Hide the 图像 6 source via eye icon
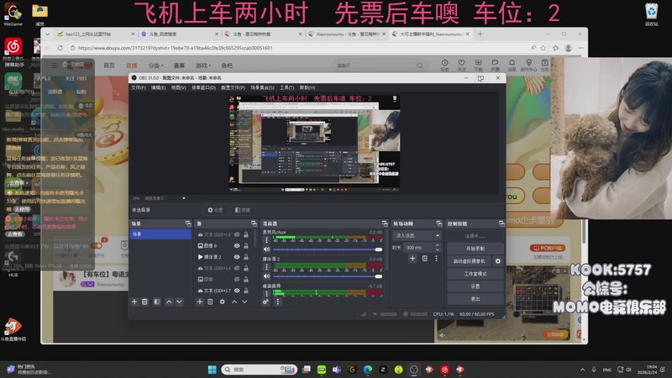This screenshot has height=378, width=672. [x=237, y=245]
